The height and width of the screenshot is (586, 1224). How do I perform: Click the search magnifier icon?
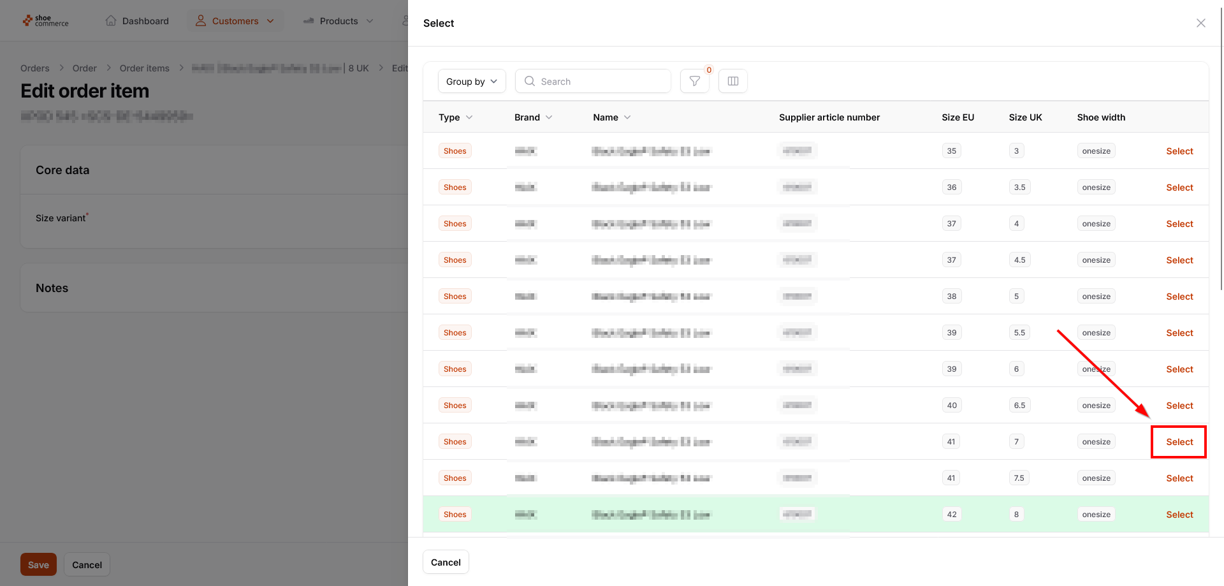click(x=529, y=81)
